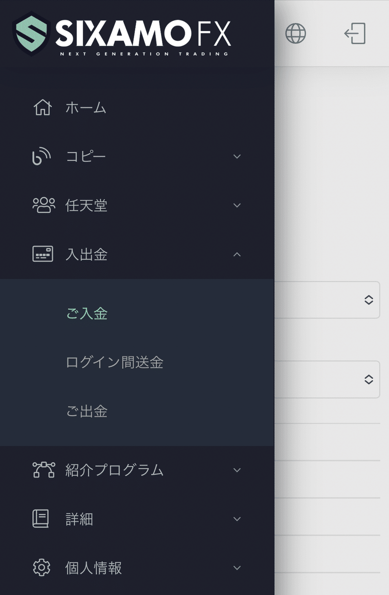Open the 個人情報 settings gear icon
This screenshot has height=595, width=389.
tap(43, 568)
